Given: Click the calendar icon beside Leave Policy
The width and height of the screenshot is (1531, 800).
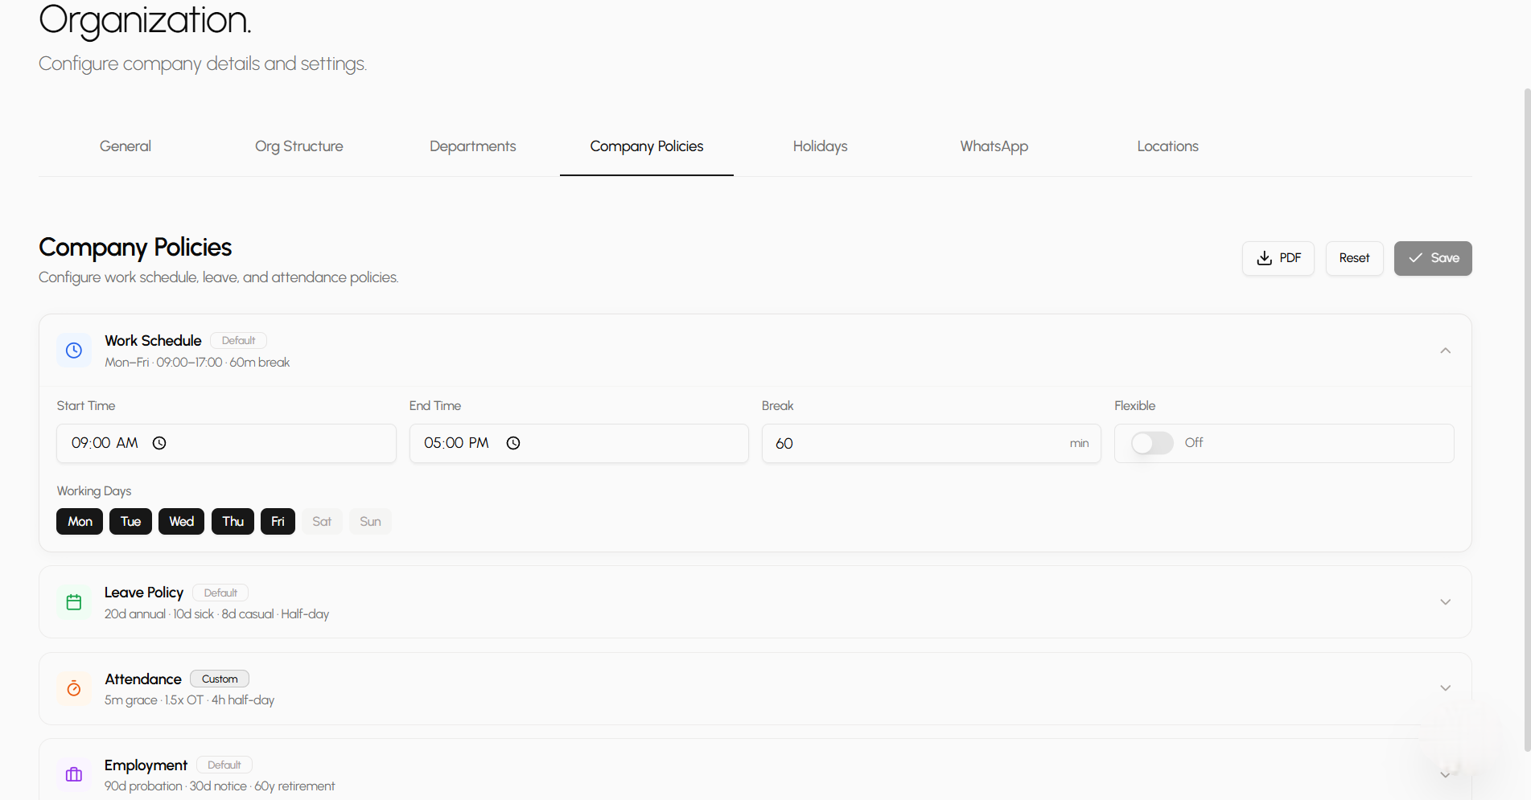Looking at the screenshot, I should [73, 601].
